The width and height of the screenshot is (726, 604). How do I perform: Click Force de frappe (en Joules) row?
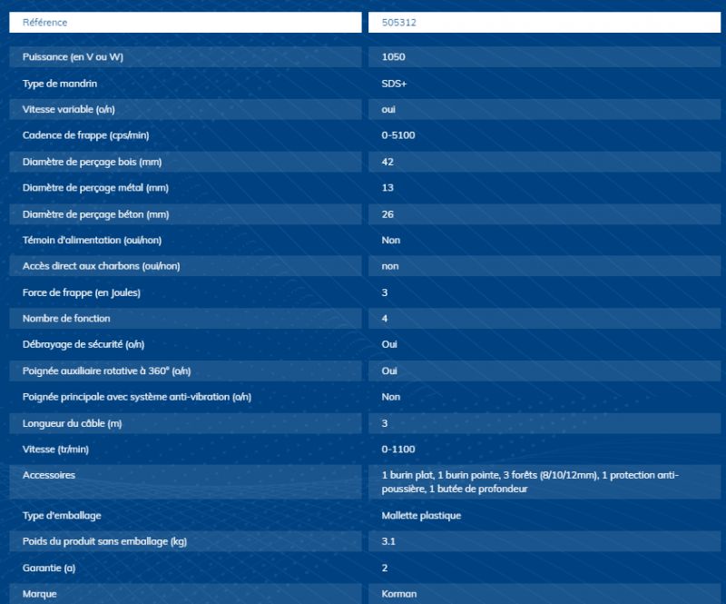click(x=81, y=292)
